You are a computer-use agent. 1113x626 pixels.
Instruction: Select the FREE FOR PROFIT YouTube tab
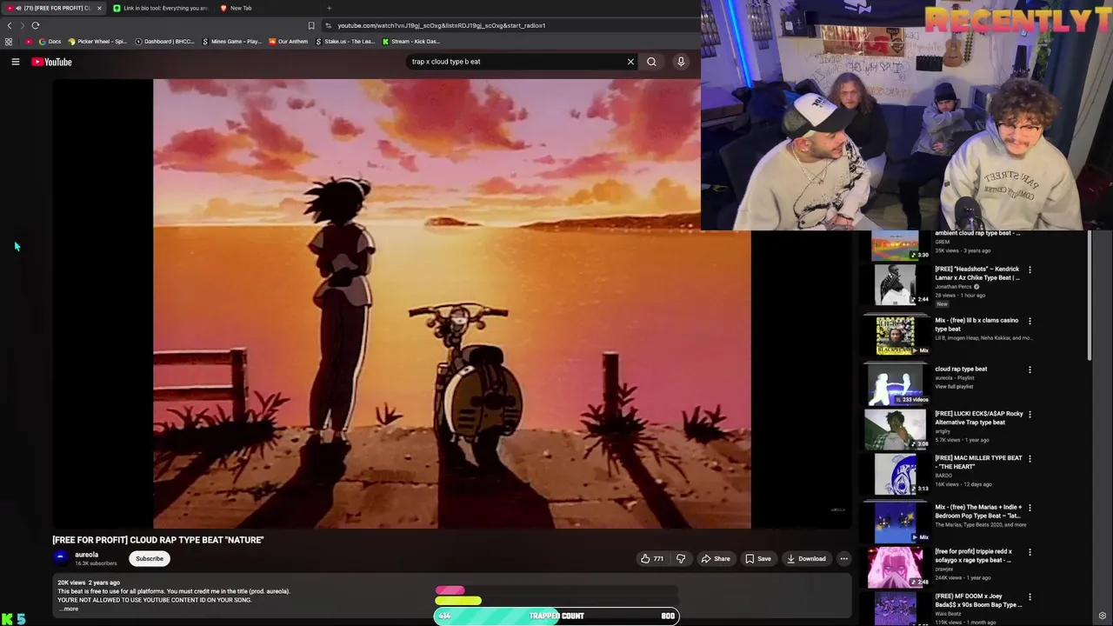point(54,8)
